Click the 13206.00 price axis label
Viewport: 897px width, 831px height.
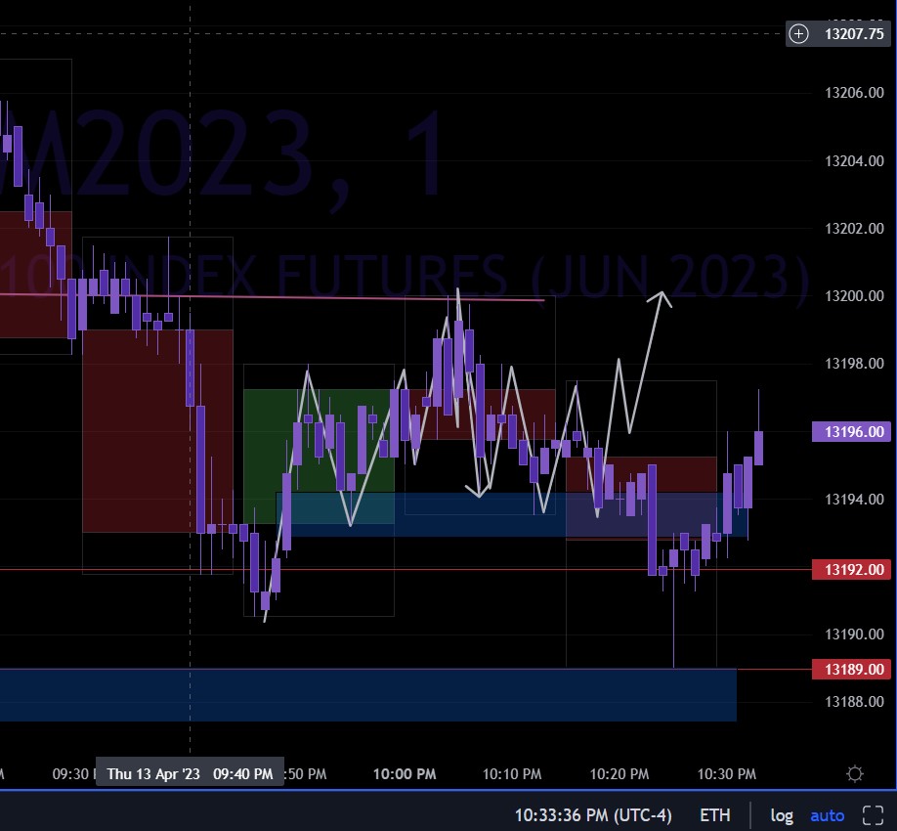(854, 93)
